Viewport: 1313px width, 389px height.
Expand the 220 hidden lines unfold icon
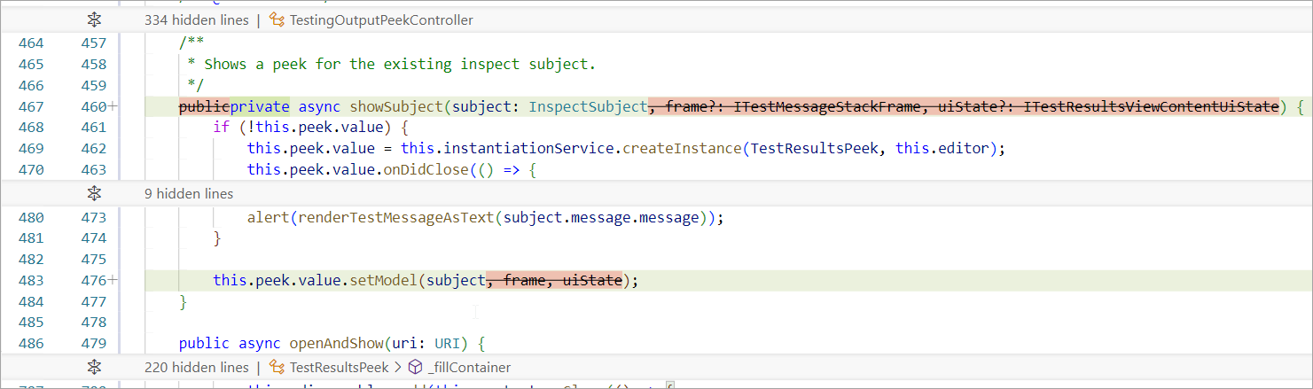[x=95, y=367]
